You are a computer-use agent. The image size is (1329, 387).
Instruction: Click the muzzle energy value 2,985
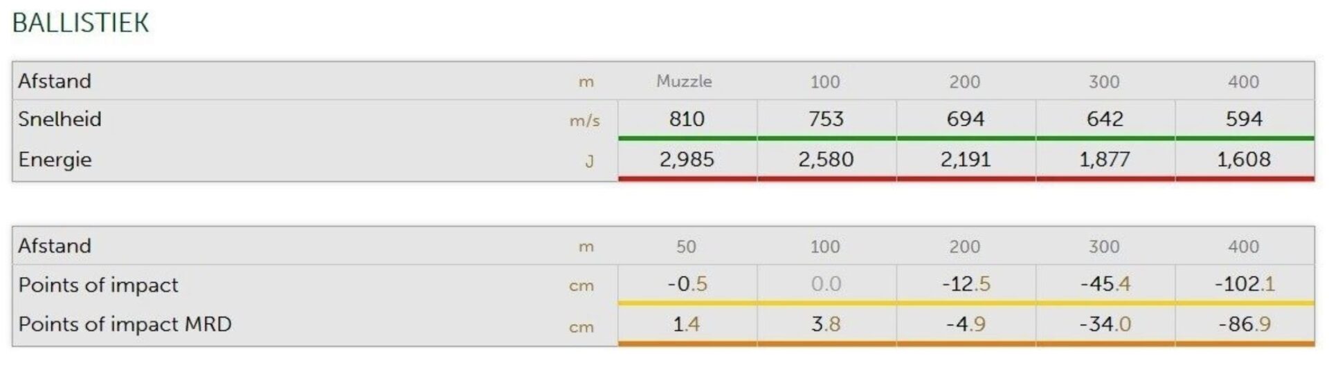tap(687, 160)
